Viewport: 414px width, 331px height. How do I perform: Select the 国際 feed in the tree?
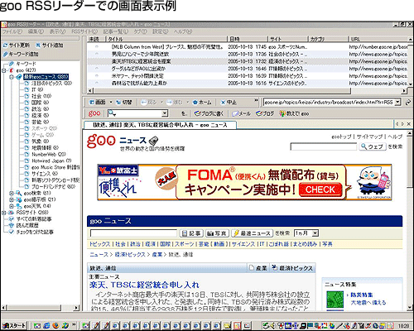pyautogui.click(x=41, y=103)
